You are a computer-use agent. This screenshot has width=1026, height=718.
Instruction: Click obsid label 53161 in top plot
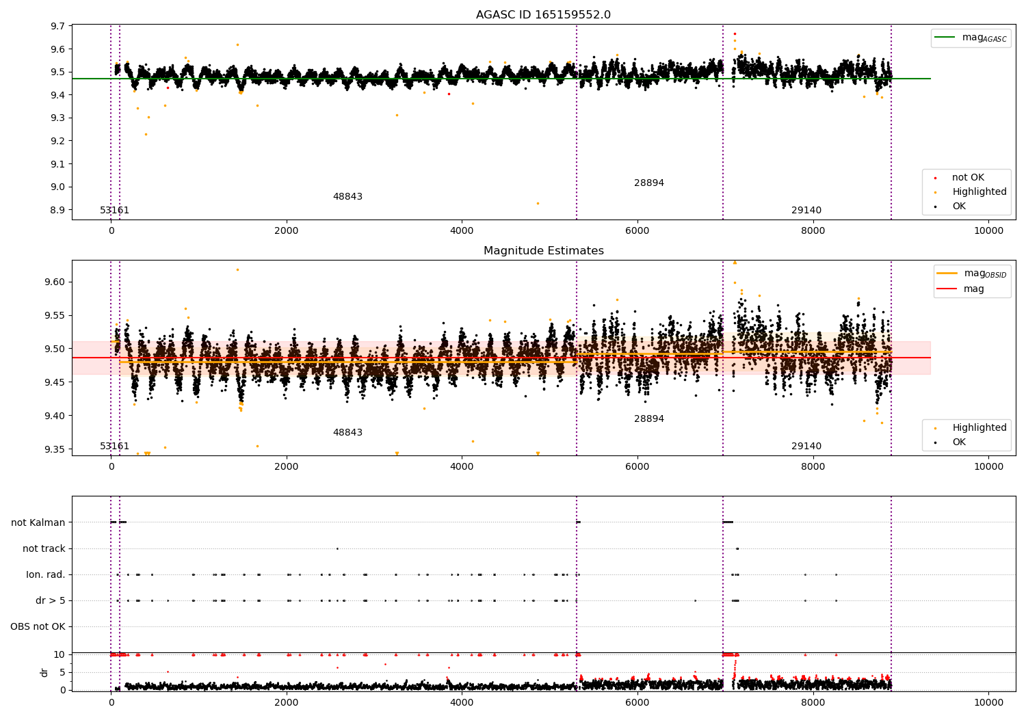tap(114, 211)
